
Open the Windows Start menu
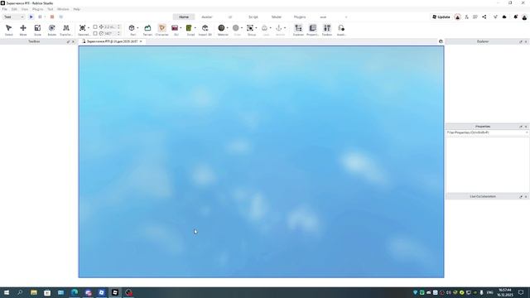pyautogui.click(x=7, y=292)
